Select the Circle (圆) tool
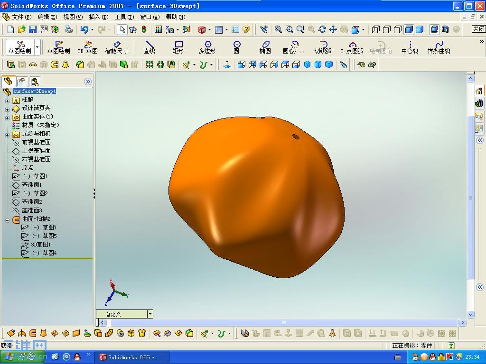 [236, 47]
